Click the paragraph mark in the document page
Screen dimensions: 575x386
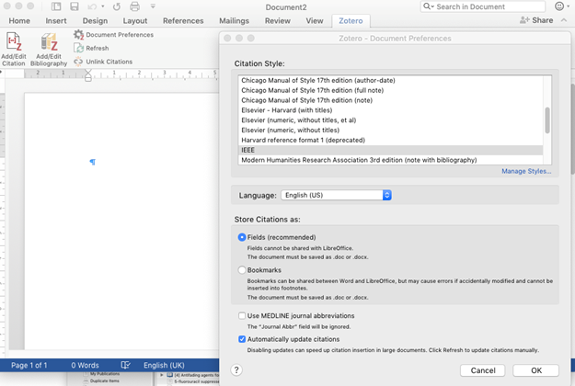[x=92, y=162]
